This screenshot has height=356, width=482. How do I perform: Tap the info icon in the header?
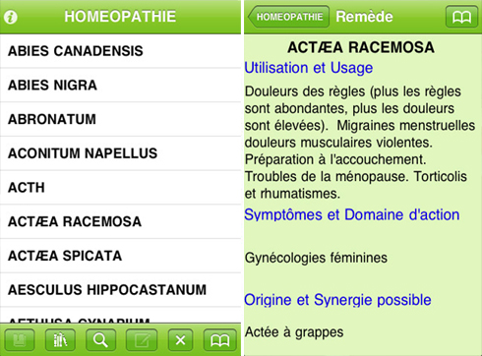pos(11,17)
